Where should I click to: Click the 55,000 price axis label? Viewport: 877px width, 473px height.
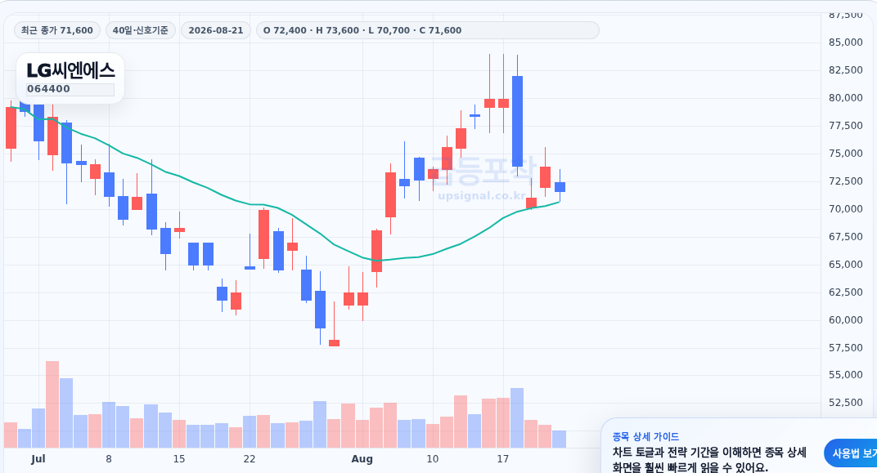(846, 375)
